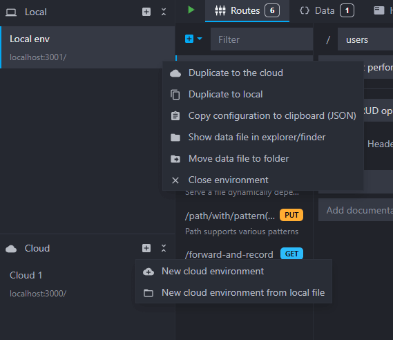Click the routes grid icon in tab
393x340 pixels.
coord(220,10)
